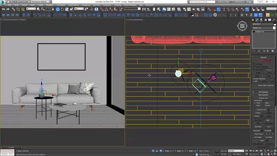Image resolution: width=277 pixels, height=156 pixels.
Task: Open the Render Setup icon
Action: (x=184, y=9)
